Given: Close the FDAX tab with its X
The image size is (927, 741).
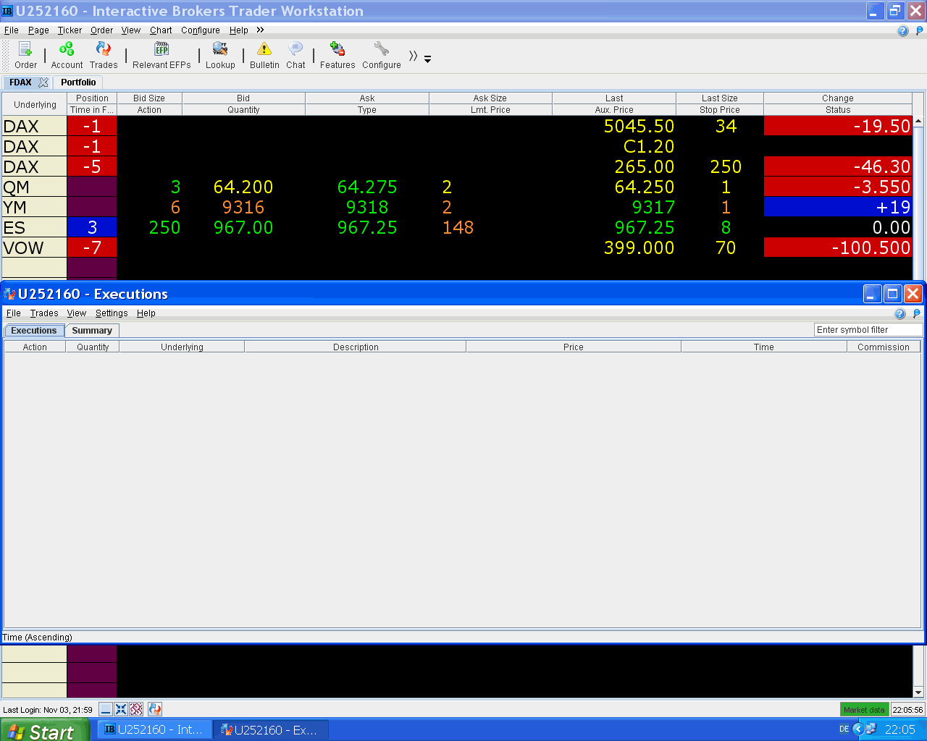Looking at the screenshot, I should click(x=43, y=82).
